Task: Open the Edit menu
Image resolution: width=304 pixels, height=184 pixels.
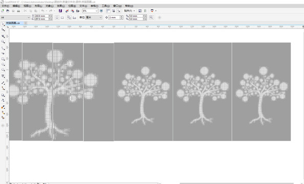Action: tap(16, 6)
